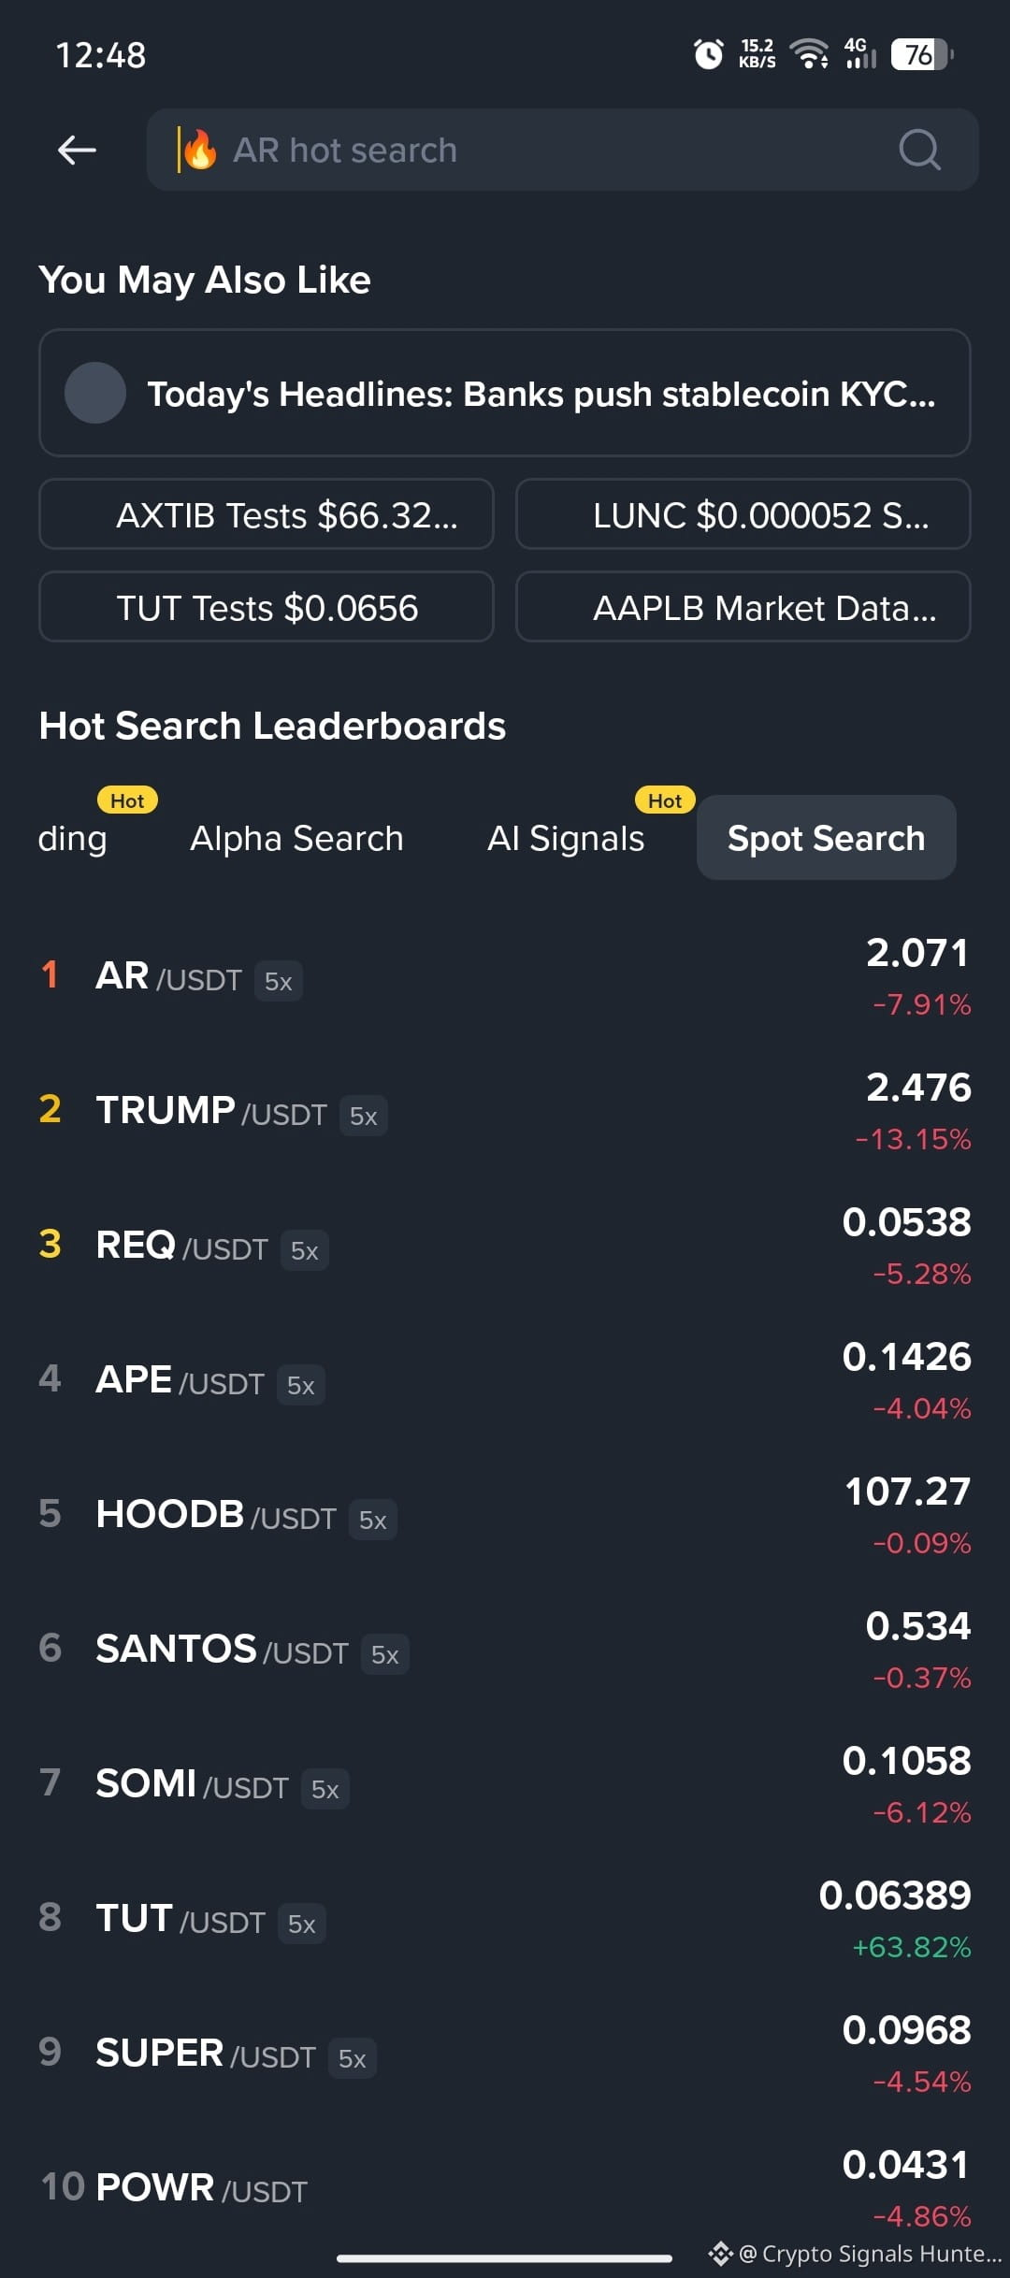
Task: Tap the back arrow icon
Action: [77, 150]
